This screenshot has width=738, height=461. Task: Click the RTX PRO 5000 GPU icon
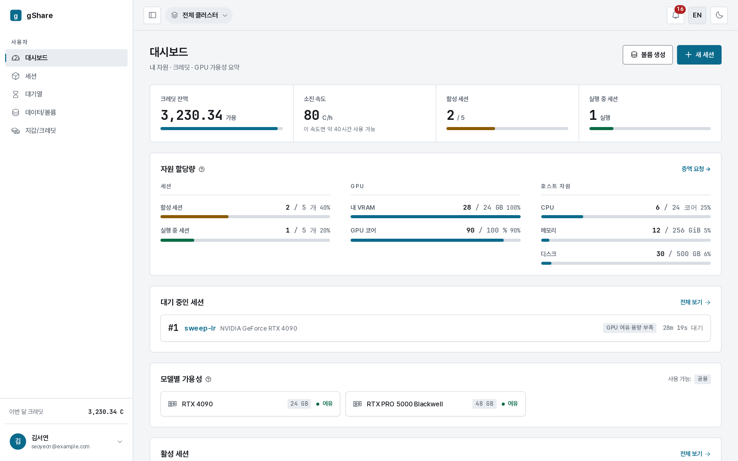click(x=357, y=404)
